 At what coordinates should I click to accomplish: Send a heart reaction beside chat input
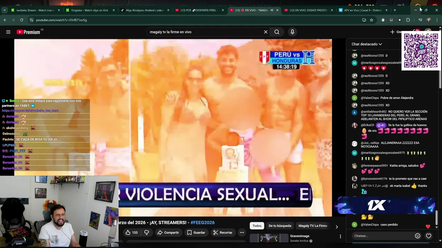429,236
